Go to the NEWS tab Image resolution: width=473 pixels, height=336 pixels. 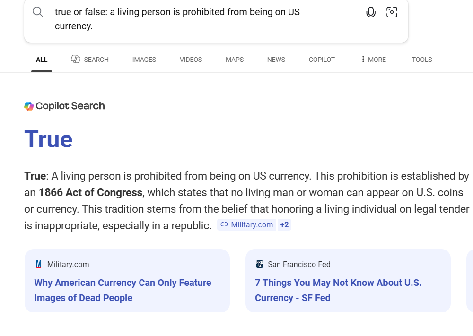coord(276,60)
